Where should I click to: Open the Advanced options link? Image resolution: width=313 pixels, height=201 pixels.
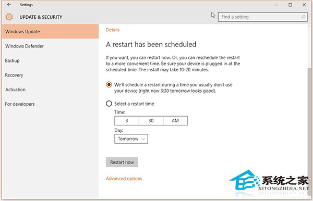tap(124, 179)
